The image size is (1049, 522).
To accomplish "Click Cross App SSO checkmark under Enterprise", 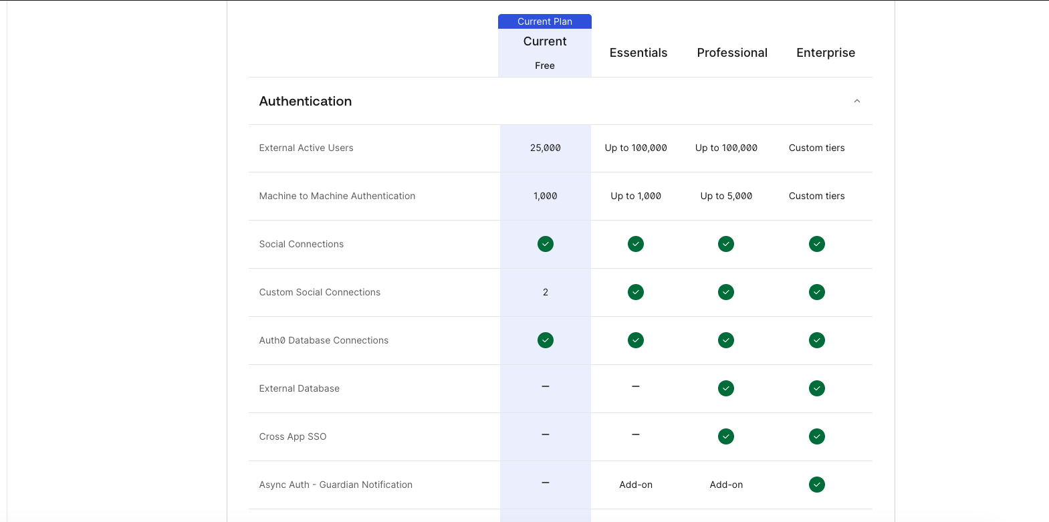I will (817, 436).
